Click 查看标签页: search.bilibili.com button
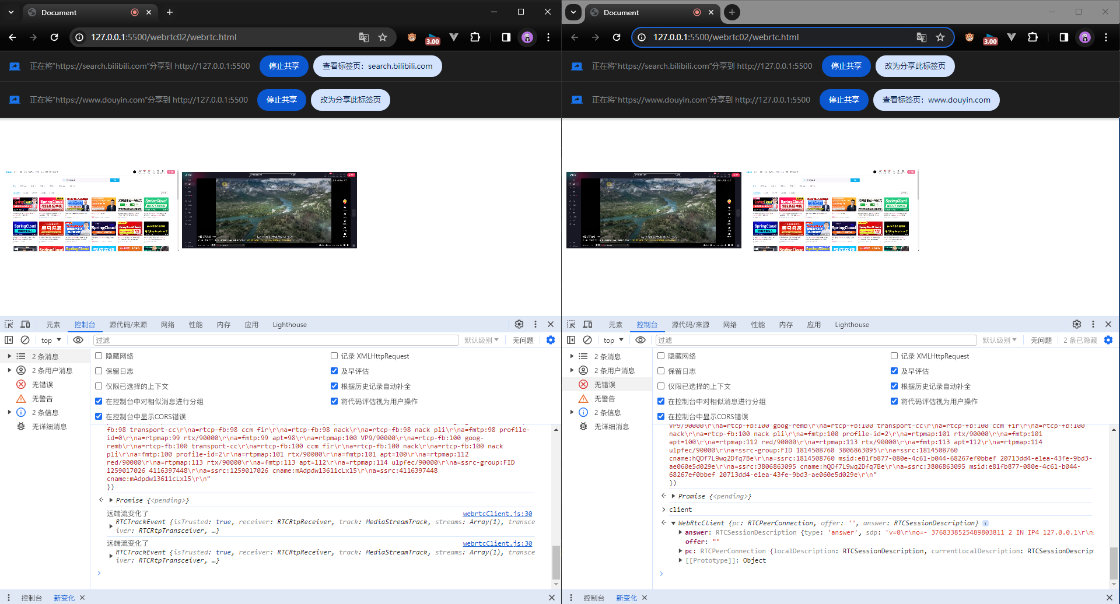Image resolution: width=1120 pixels, height=604 pixels. [377, 66]
